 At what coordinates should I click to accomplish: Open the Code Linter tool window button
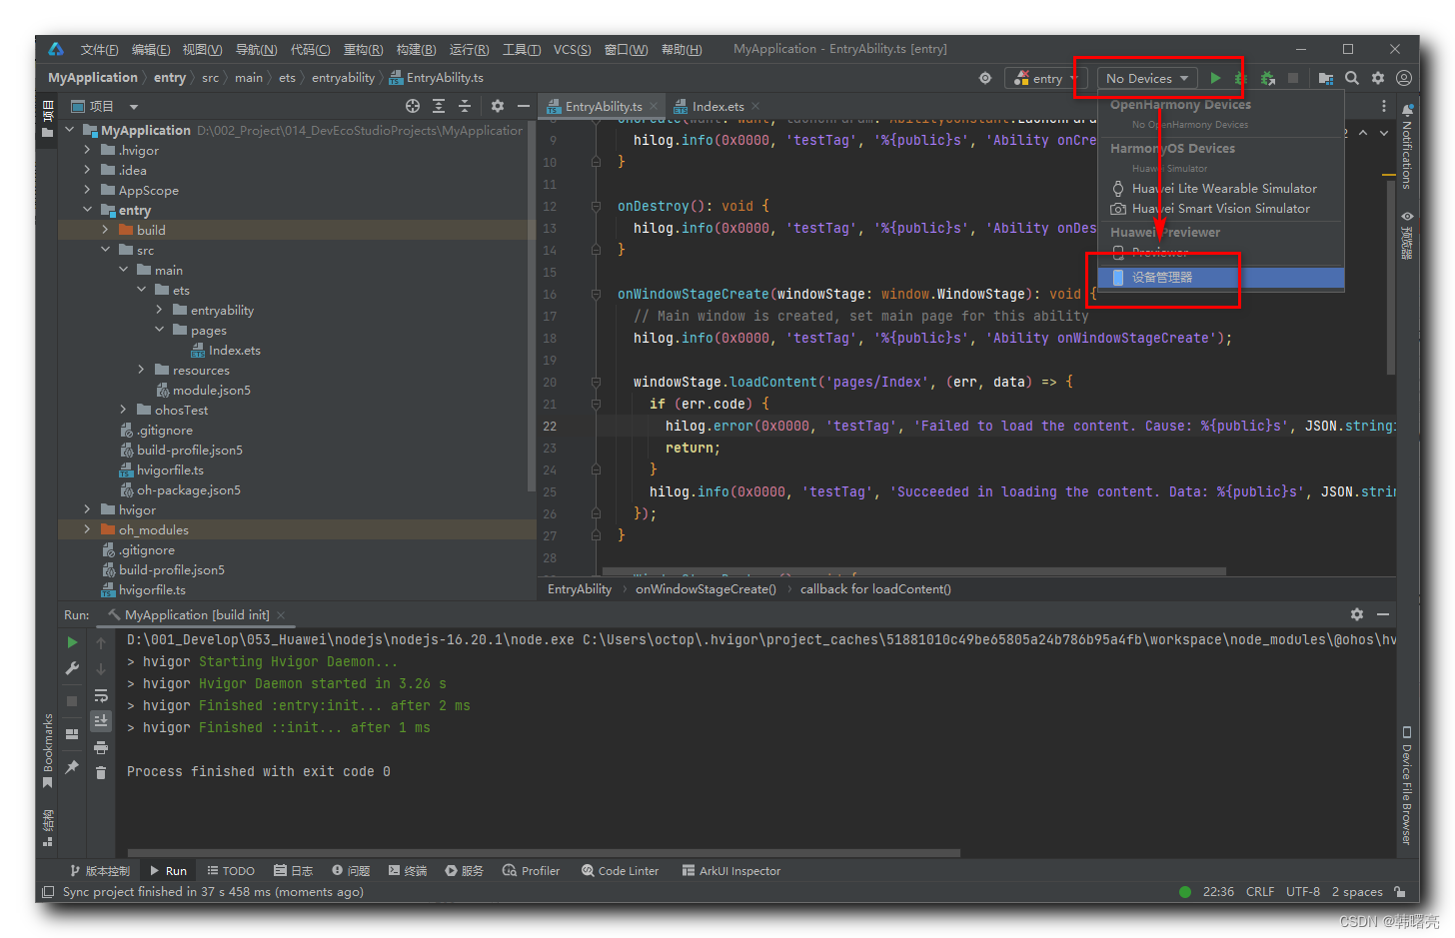click(x=620, y=871)
